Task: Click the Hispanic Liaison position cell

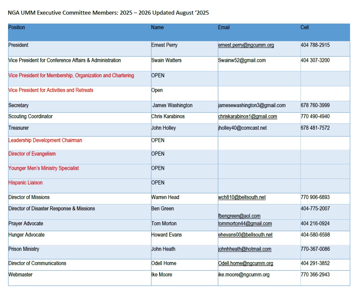Action: (x=26, y=183)
